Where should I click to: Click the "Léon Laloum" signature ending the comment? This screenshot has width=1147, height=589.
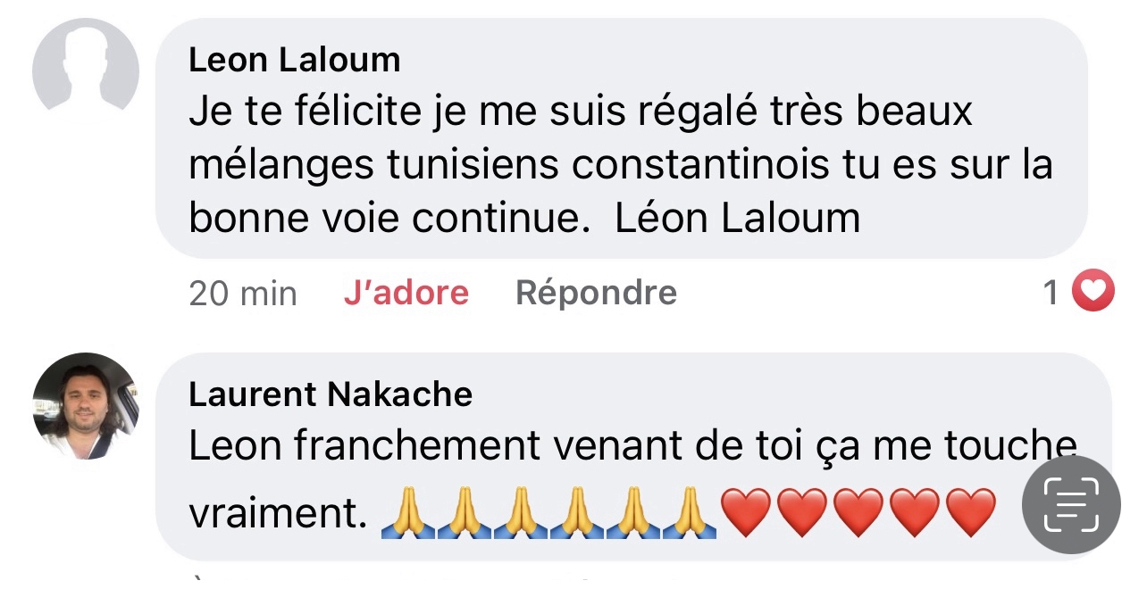(x=737, y=219)
